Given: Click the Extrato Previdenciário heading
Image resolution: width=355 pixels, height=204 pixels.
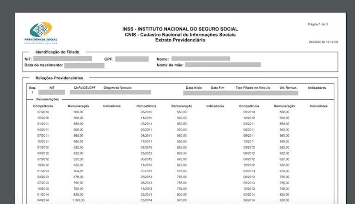Looking at the screenshot, I should point(180,40).
